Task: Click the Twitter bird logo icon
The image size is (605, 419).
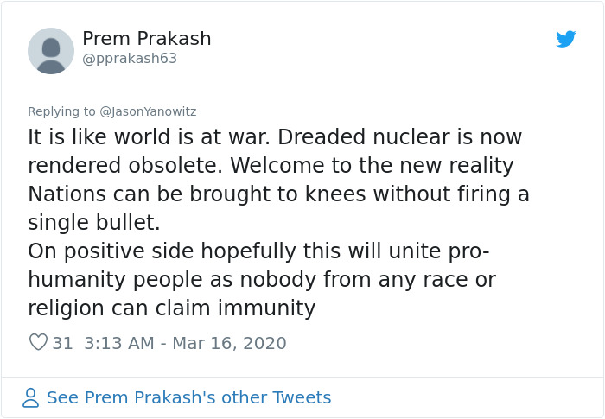Action: (x=565, y=39)
